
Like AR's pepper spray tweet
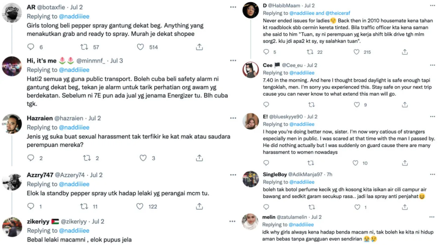pos(140,47)
